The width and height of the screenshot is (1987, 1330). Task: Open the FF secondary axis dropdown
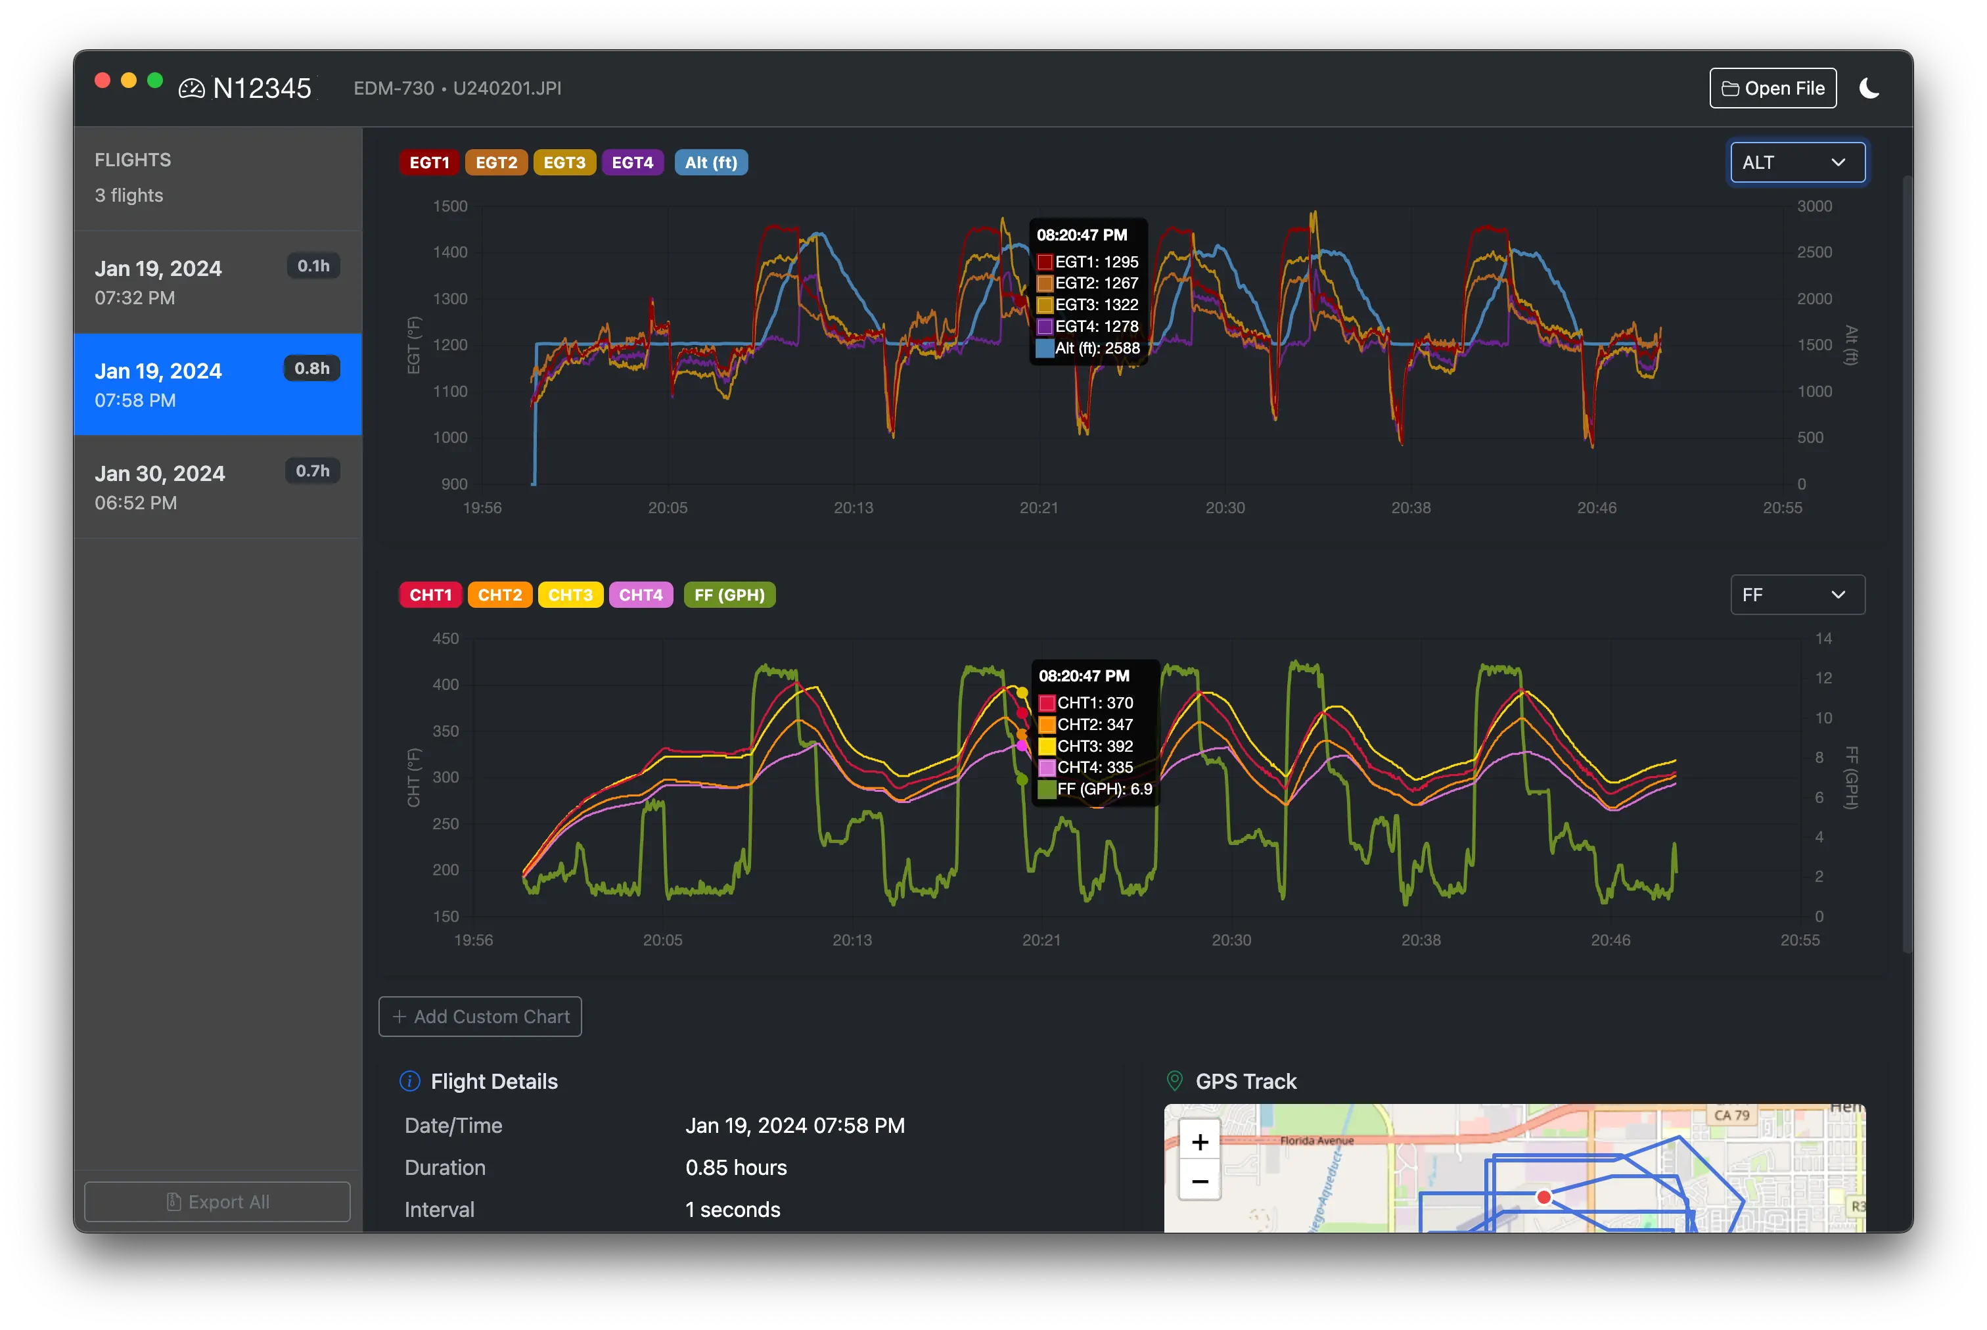pos(1797,595)
